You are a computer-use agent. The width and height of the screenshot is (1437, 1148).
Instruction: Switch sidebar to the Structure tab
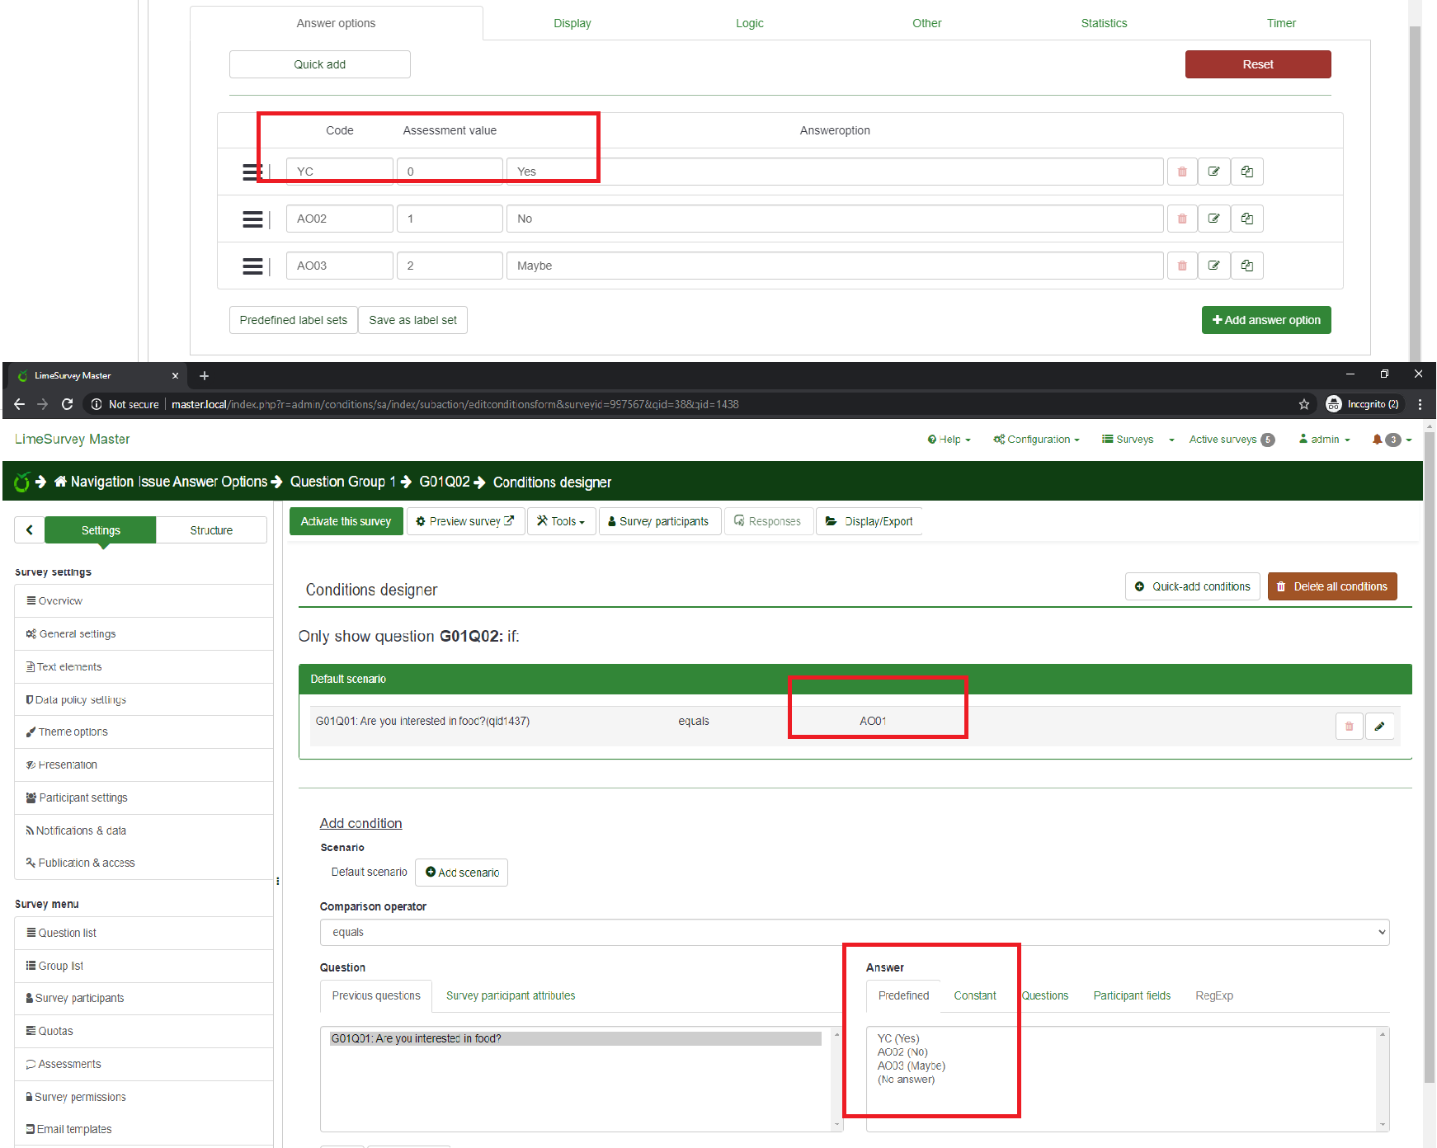[211, 530]
